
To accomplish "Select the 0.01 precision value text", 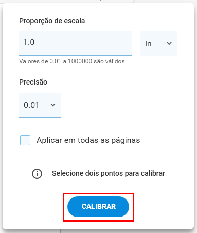I will (x=31, y=105).
